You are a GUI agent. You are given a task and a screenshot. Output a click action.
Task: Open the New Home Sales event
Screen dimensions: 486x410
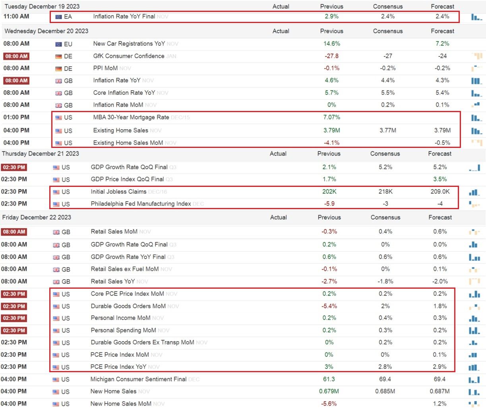click(113, 391)
